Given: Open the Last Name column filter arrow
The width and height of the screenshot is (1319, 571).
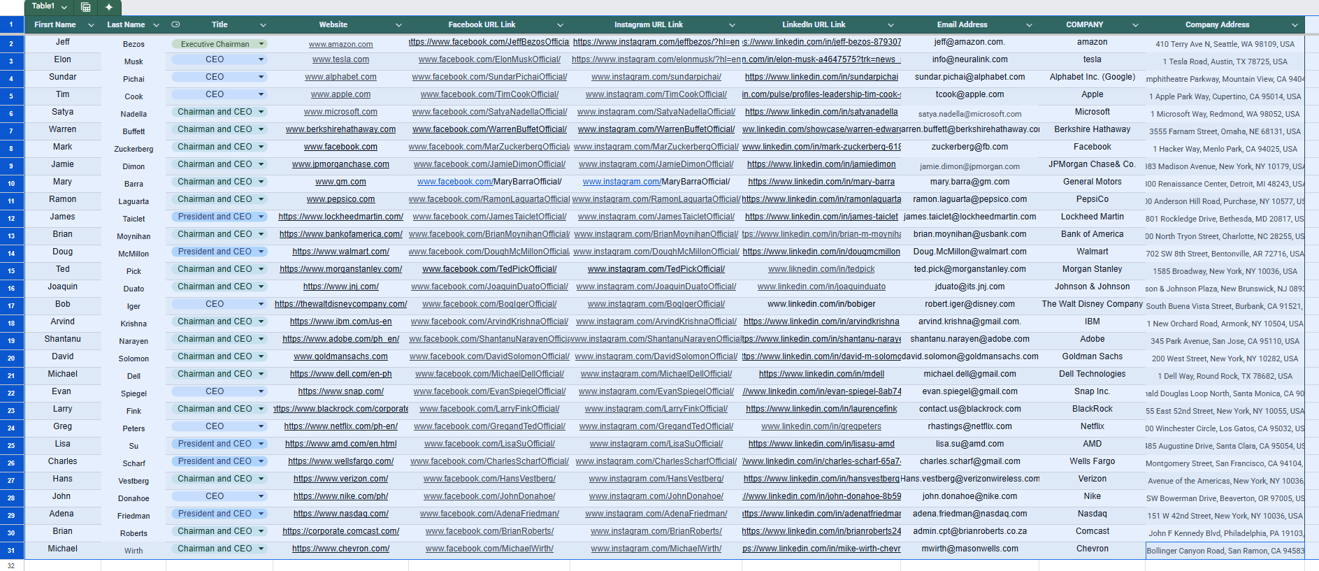Looking at the screenshot, I should [x=156, y=25].
